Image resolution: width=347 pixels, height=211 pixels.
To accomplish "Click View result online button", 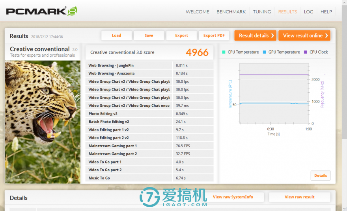I will click(x=304, y=35).
